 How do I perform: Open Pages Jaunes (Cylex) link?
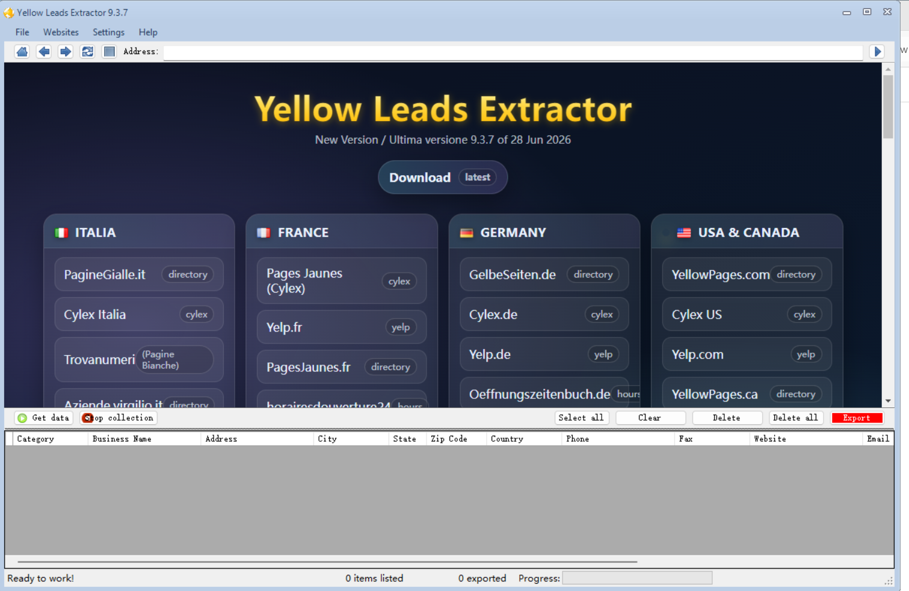(x=342, y=280)
